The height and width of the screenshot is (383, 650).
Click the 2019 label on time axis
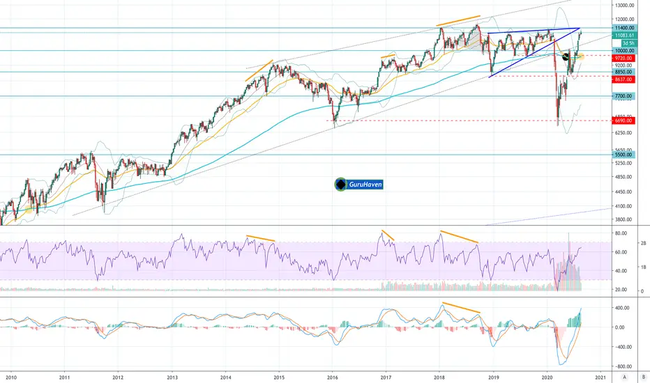[x=493, y=377]
